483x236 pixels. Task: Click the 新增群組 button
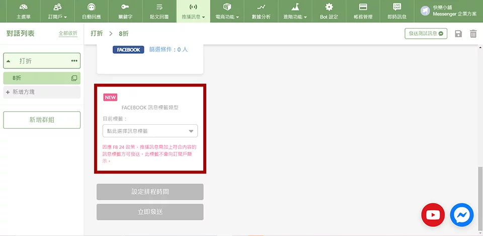point(42,120)
